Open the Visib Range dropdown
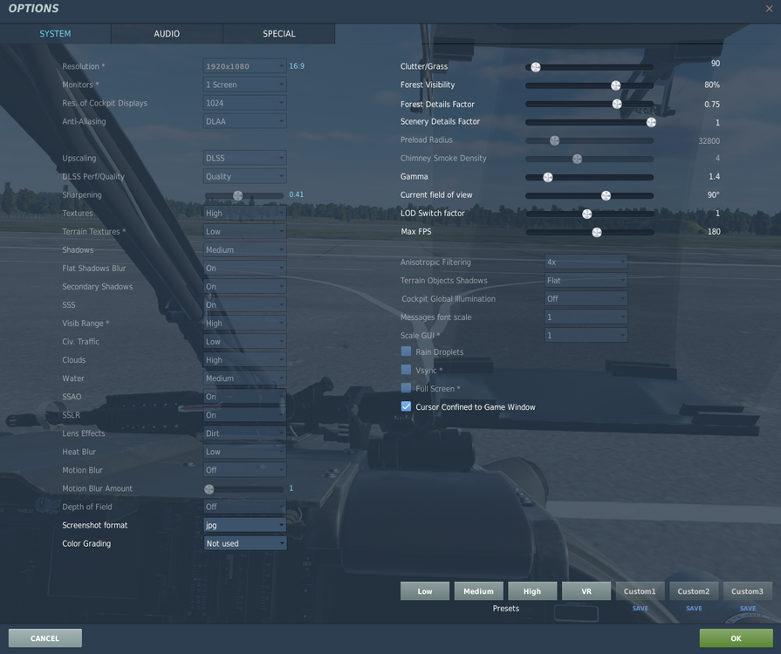The height and width of the screenshot is (654, 781). [244, 323]
